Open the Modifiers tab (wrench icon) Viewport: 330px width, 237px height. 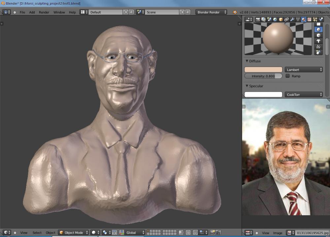tap(292, 19)
